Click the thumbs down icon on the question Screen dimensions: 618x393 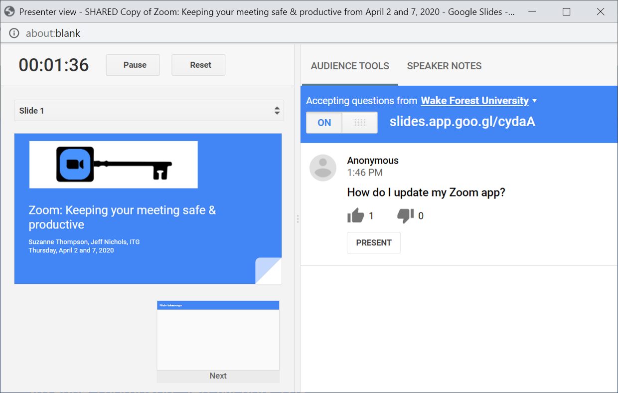click(405, 216)
